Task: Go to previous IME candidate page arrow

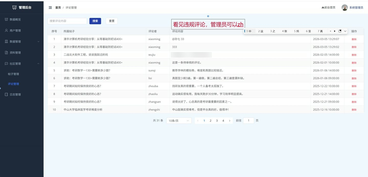Action: coord(330,31)
